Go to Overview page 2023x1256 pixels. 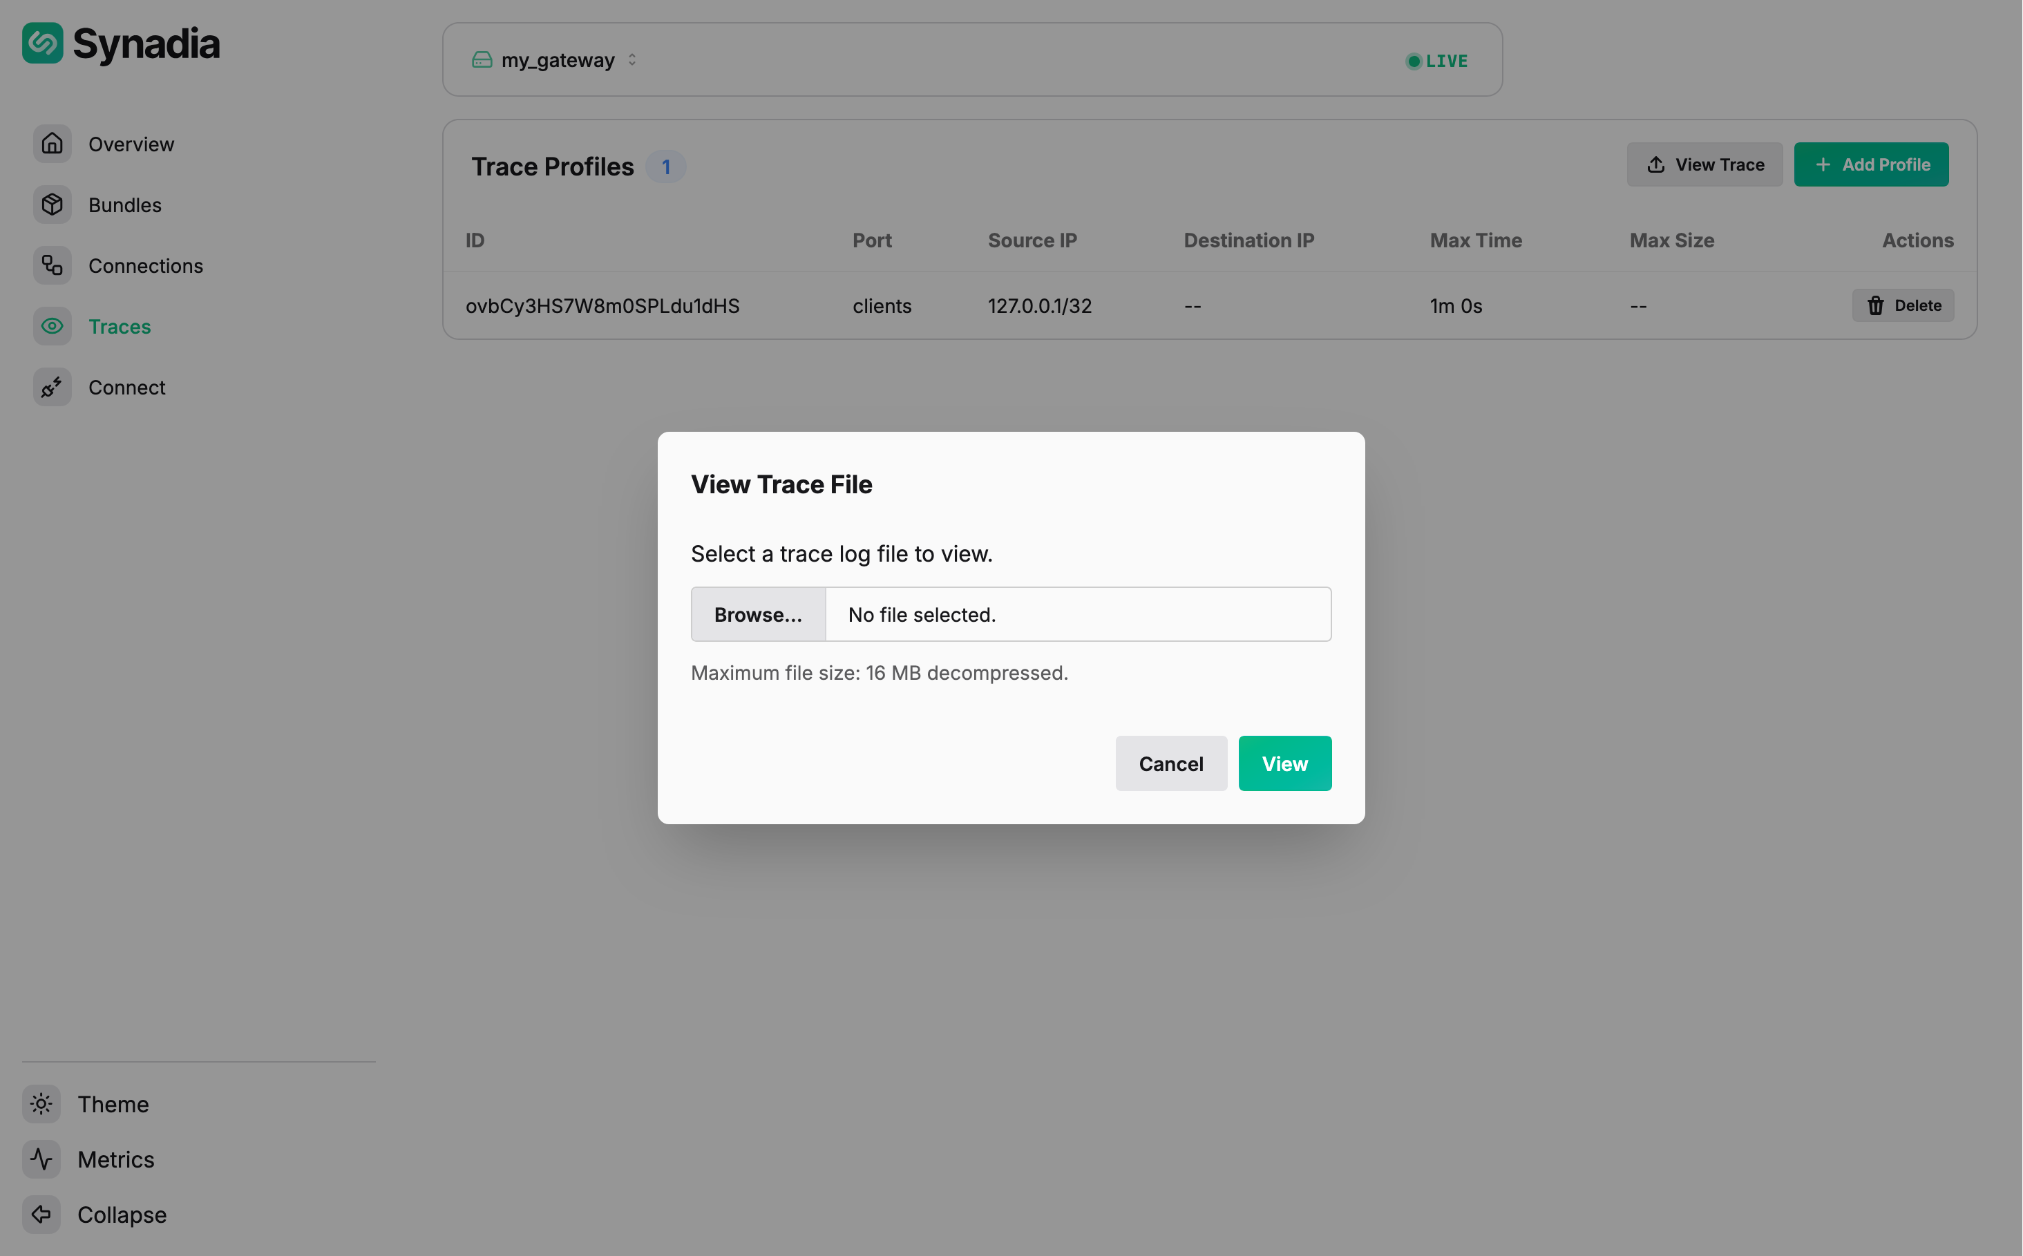pyautogui.click(x=131, y=144)
